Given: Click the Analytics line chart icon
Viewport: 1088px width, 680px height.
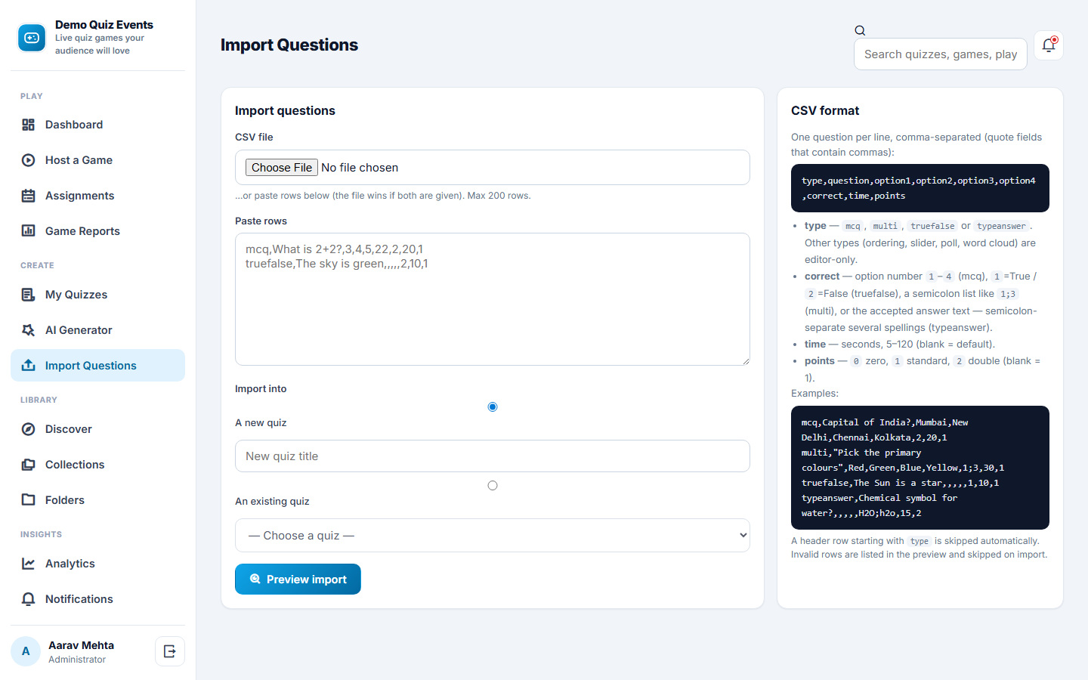Looking at the screenshot, I should click(29, 564).
